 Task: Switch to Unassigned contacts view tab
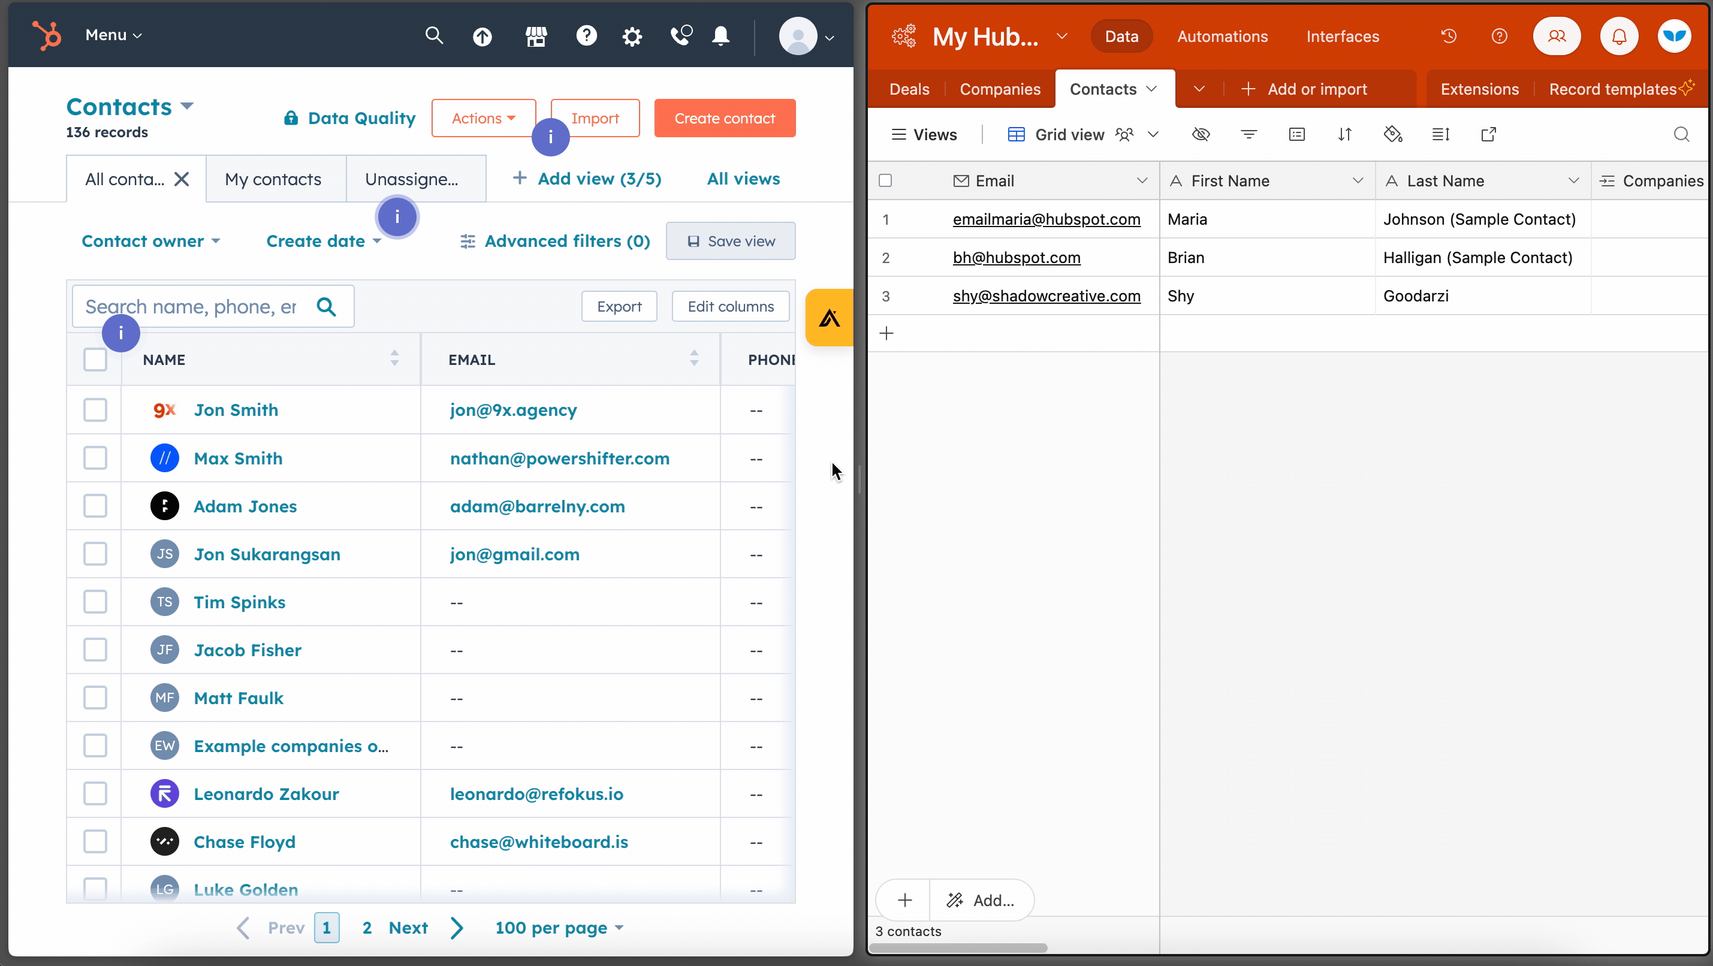click(x=415, y=179)
